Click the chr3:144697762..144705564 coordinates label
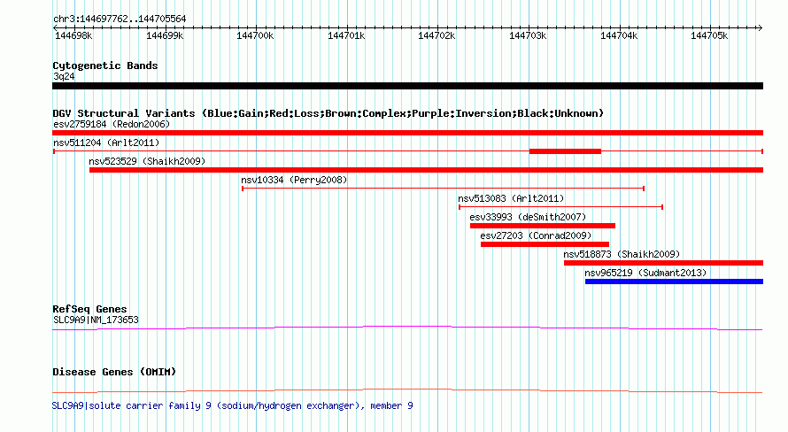The width and height of the screenshot is (788, 432). click(x=120, y=19)
